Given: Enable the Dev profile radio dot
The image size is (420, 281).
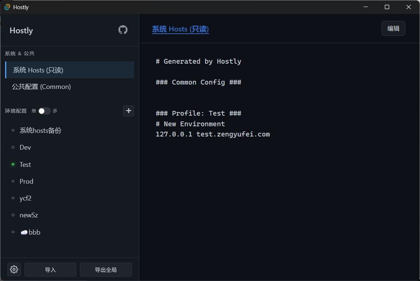Looking at the screenshot, I should point(14,147).
